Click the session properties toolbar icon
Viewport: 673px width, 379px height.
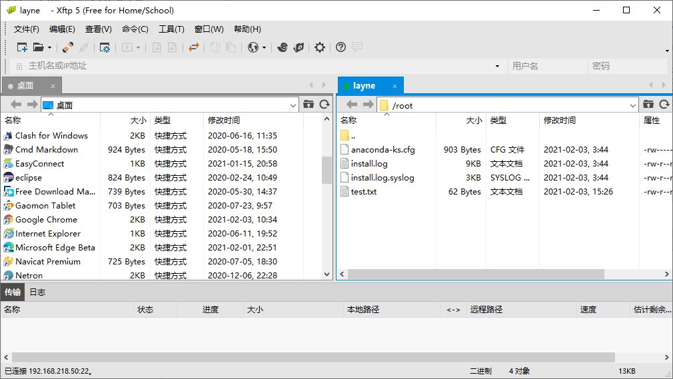tap(105, 47)
